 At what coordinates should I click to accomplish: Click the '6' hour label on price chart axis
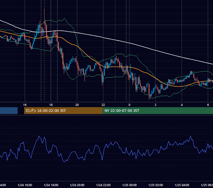(x=208, y=105)
